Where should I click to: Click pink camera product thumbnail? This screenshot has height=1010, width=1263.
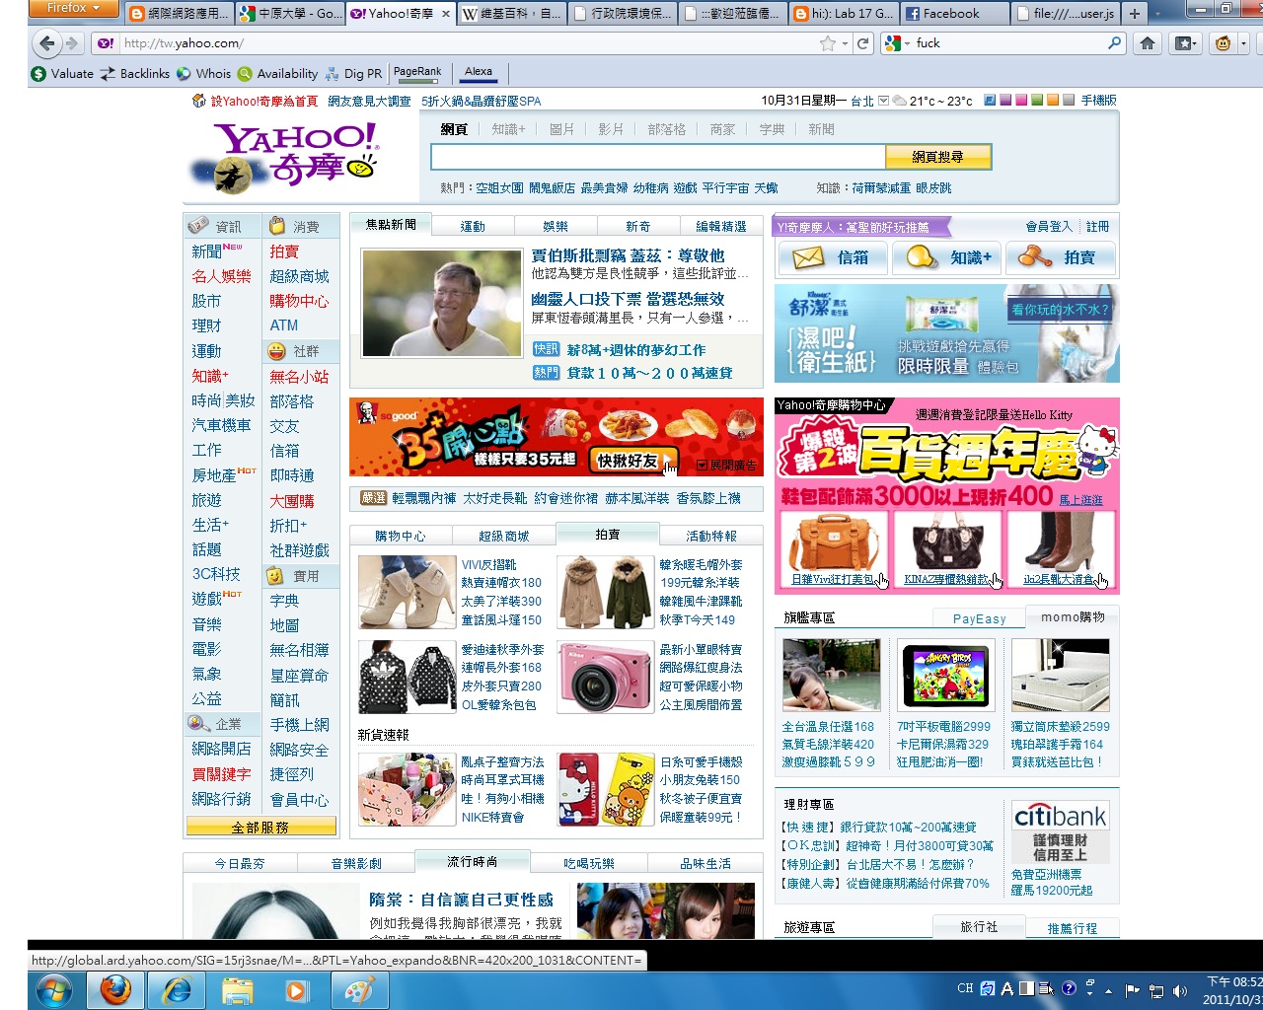click(604, 678)
